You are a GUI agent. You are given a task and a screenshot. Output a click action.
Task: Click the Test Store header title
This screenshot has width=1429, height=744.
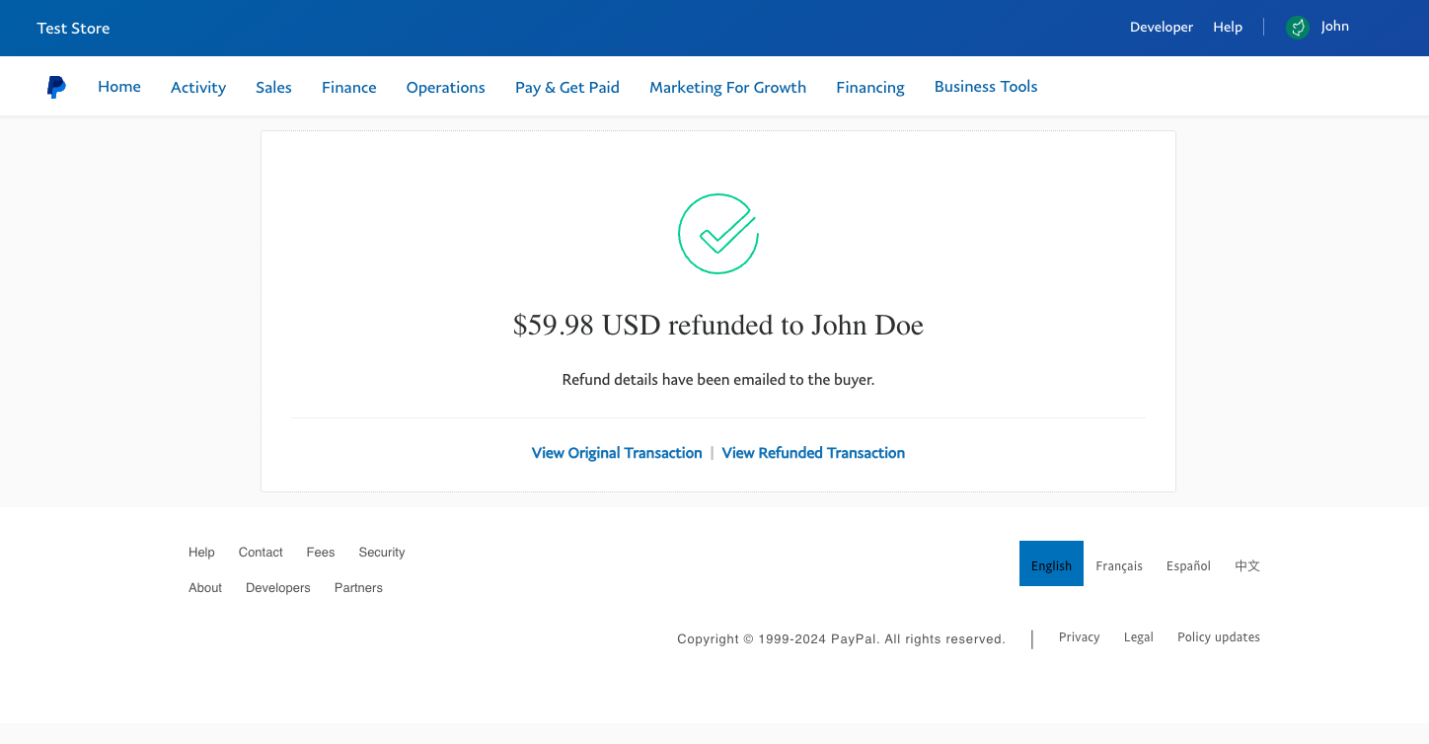coord(73,28)
